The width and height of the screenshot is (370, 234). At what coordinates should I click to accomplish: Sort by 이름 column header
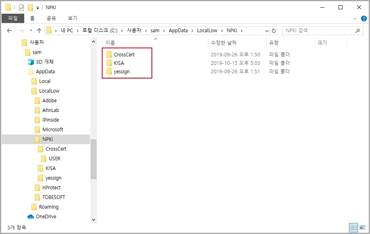[110, 43]
